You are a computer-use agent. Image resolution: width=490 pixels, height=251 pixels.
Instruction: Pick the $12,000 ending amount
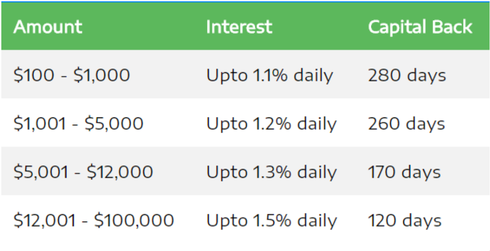(x=120, y=172)
